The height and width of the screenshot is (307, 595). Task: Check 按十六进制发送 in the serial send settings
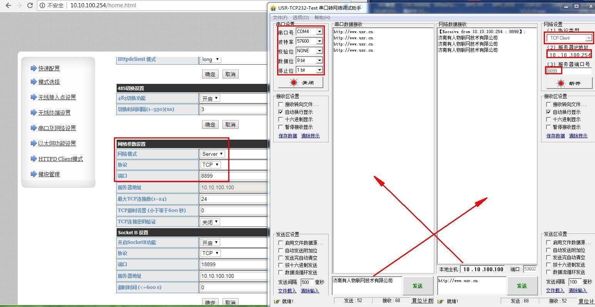[281, 265]
